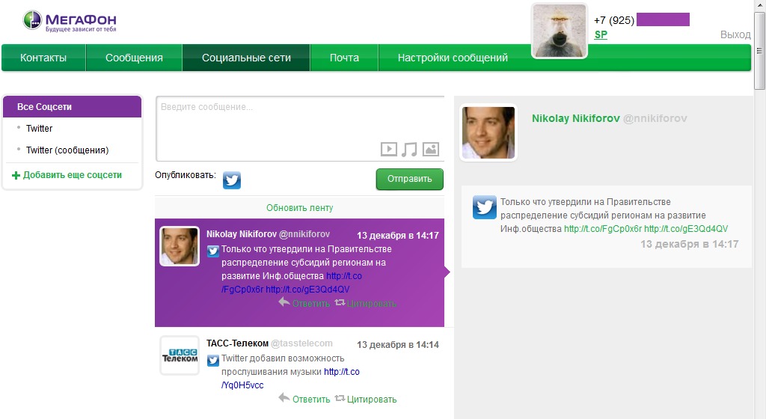
Task: Click the phone number +7 (925) in header
Action: pyautogui.click(x=614, y=20)
